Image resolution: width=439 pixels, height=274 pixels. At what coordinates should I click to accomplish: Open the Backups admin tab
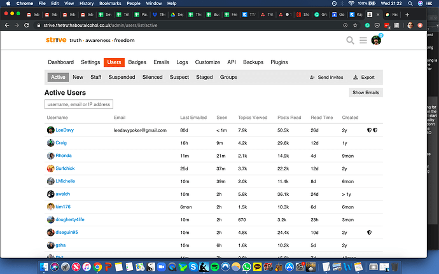coord(253,62)
